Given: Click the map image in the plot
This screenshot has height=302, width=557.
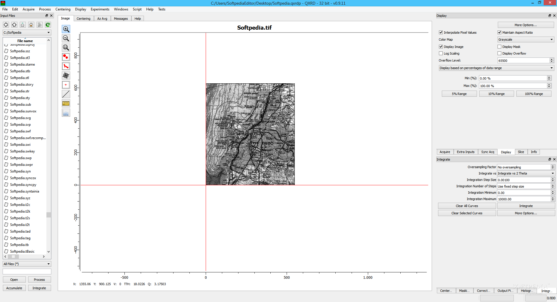Looking at the screenshot, I should click(x=250, y=134).
